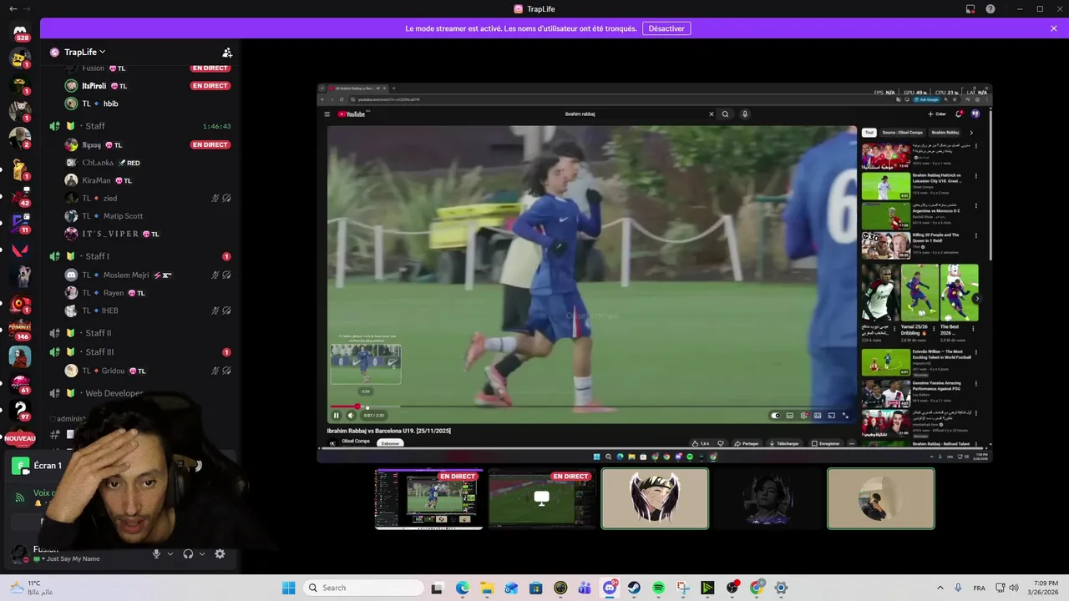Select the Tout filter chip on YouTube

click(869, 133)
